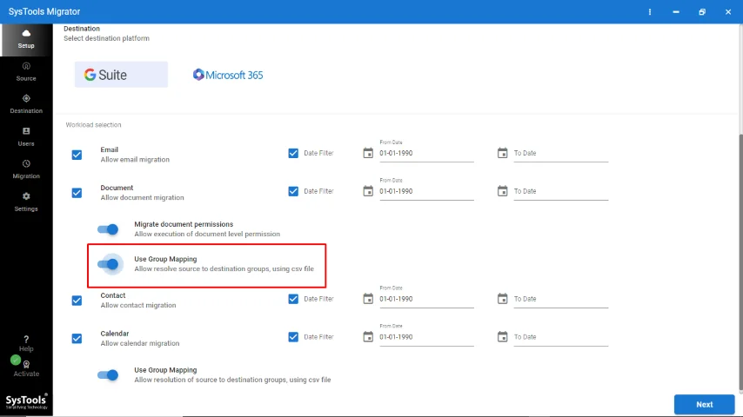743x417 pixels.
Task: Open Contact To Date calendar picker
Action: 502,299
